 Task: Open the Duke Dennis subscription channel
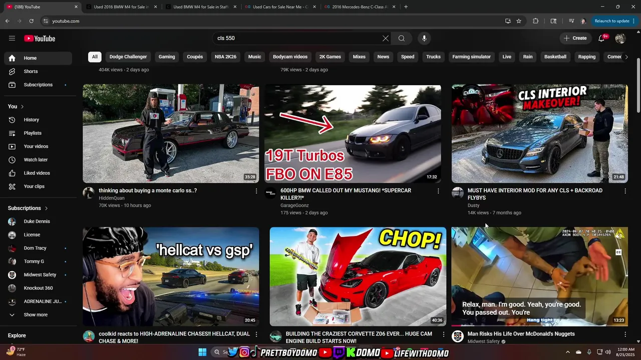38,221
